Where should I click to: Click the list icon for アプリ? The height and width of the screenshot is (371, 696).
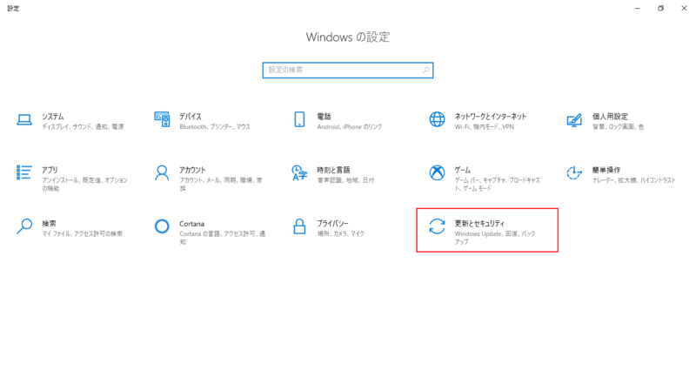pyautogui.click(x=24, y=172)
